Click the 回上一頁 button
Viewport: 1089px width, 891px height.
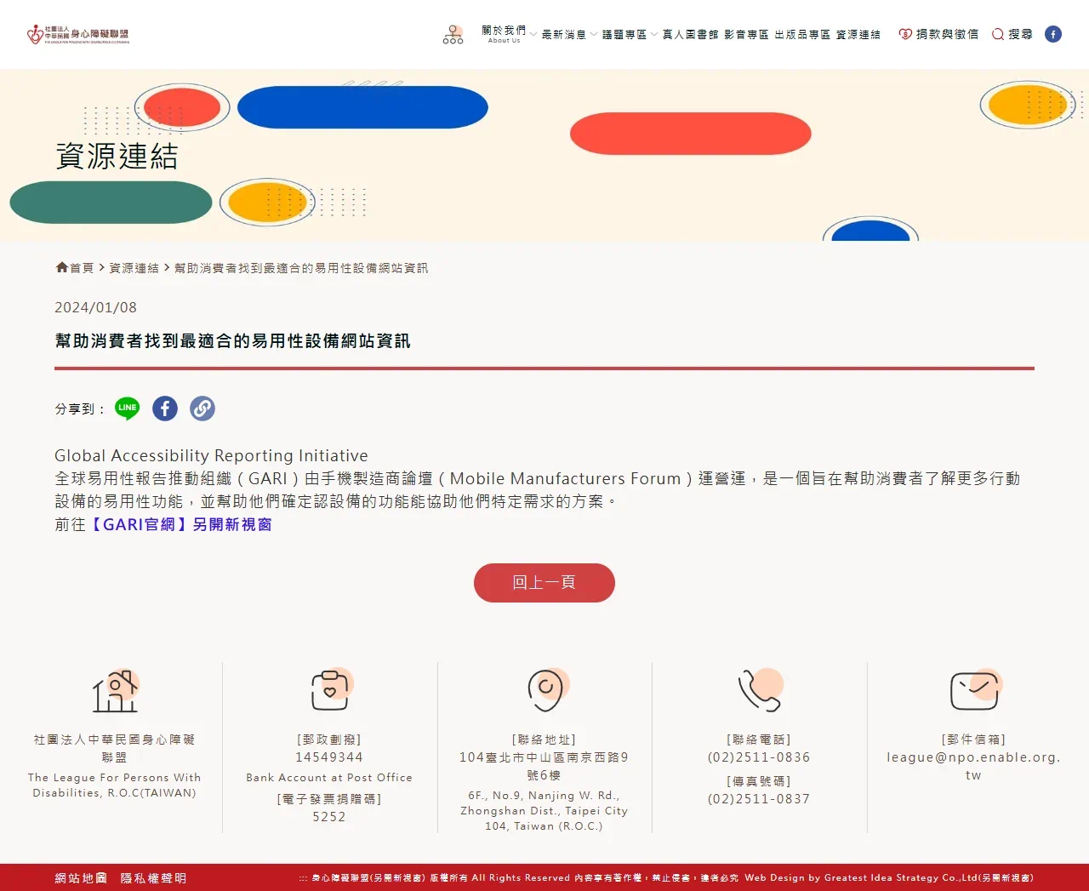pos(544,582)
